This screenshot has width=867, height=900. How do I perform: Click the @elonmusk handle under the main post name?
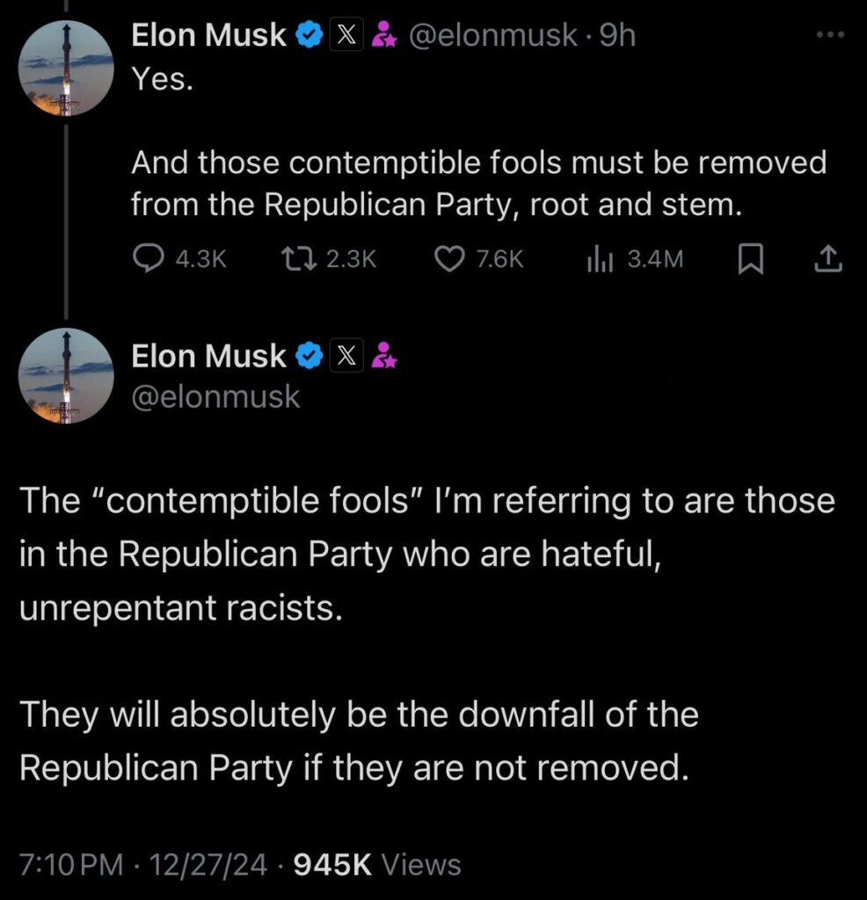pos(215,397)
